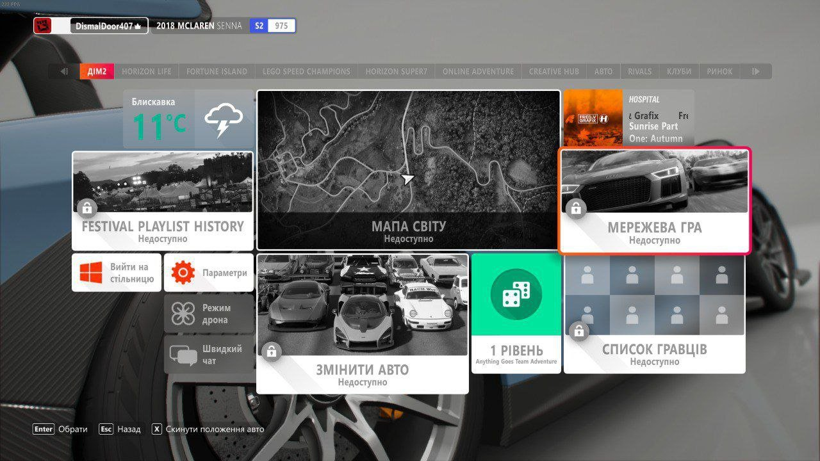
Task: Click the Назад prompt label
Action: click(x=129, y=429)
